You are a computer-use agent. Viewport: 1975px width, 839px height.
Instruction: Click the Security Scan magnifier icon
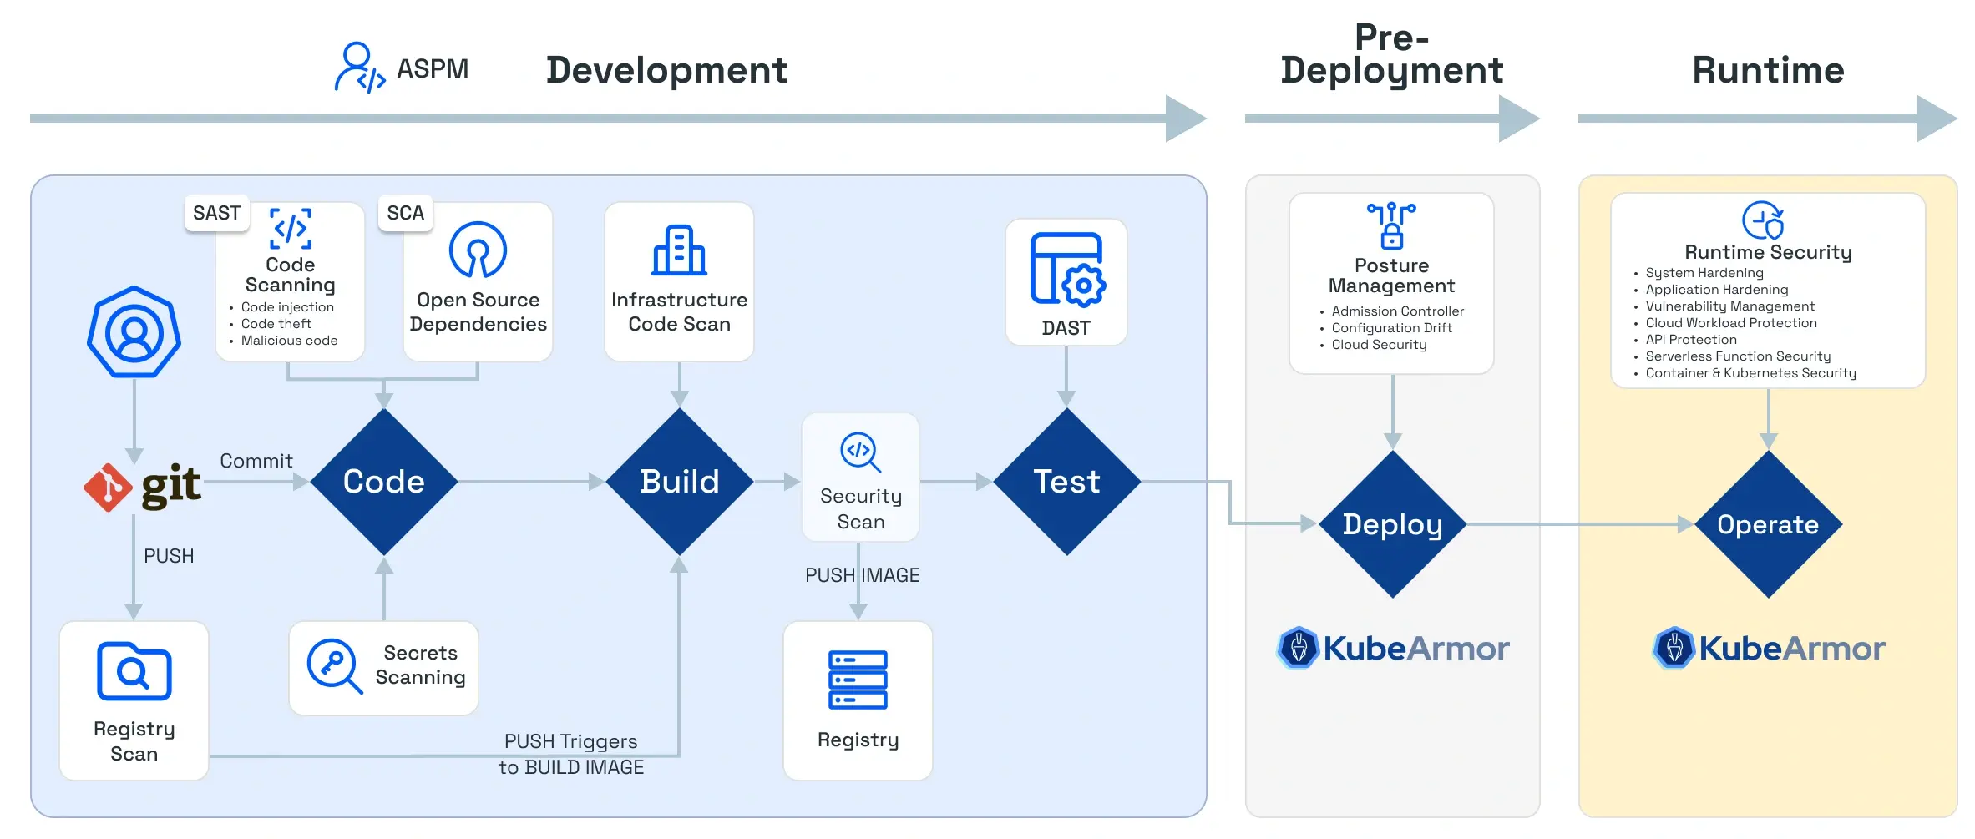point(860,452)
